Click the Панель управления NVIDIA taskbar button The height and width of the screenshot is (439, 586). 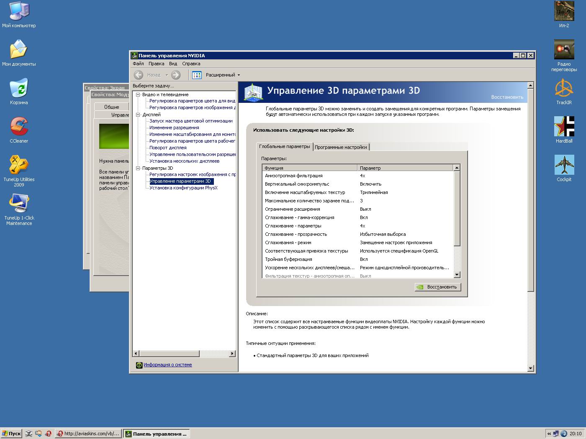coord(157,434)
